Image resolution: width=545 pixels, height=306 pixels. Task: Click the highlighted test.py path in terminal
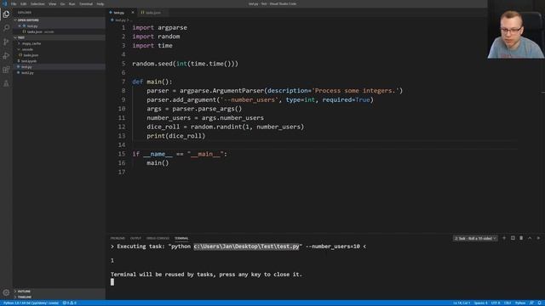pos(246,246)
